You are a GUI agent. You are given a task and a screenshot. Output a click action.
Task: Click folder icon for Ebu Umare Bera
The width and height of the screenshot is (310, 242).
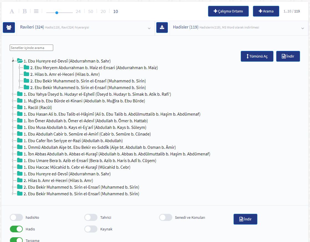click(x=20, y=160)
